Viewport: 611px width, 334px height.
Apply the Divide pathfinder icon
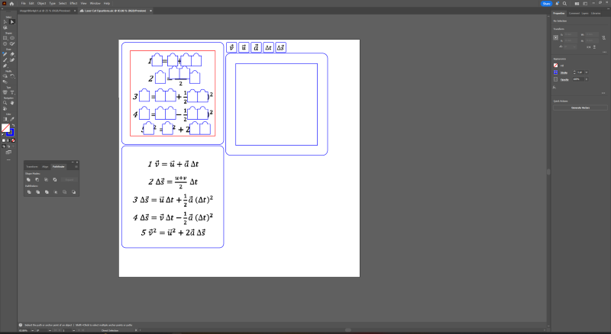tap(28, 192)
